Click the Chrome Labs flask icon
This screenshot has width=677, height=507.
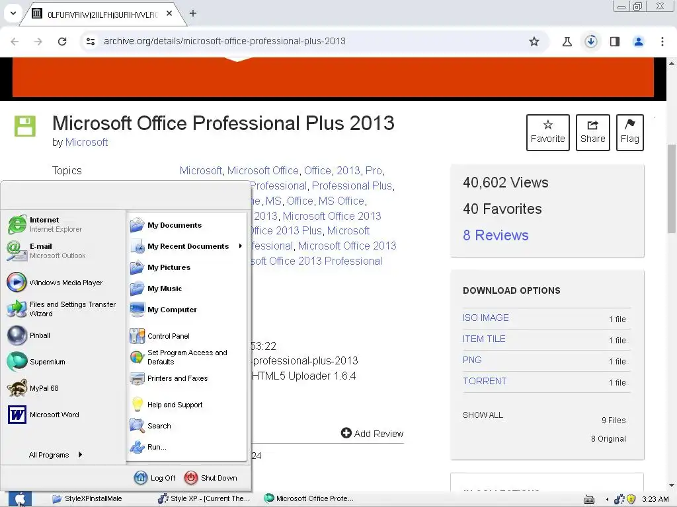[x=567, y=42]
